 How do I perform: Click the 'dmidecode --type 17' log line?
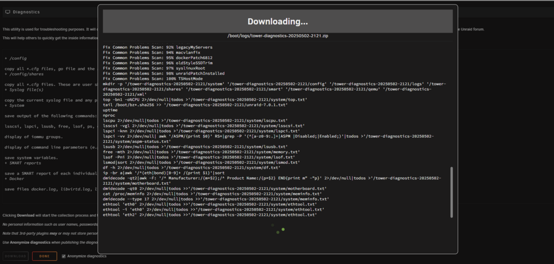tap(216, 199)
